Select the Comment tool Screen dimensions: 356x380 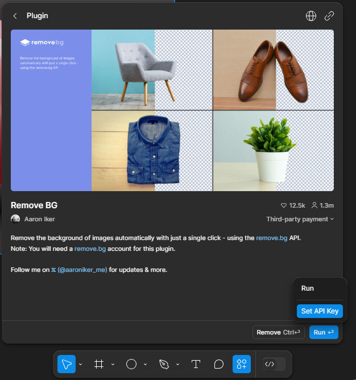point(218,364)
